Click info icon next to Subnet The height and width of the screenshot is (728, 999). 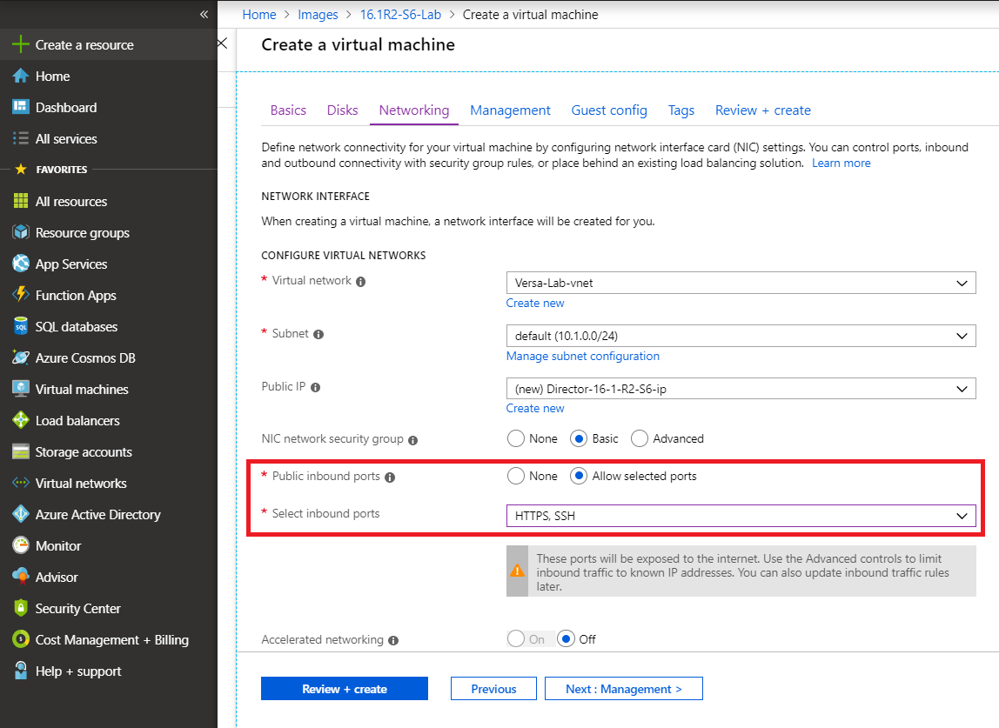pyautogui.click(x=318, y=334)
